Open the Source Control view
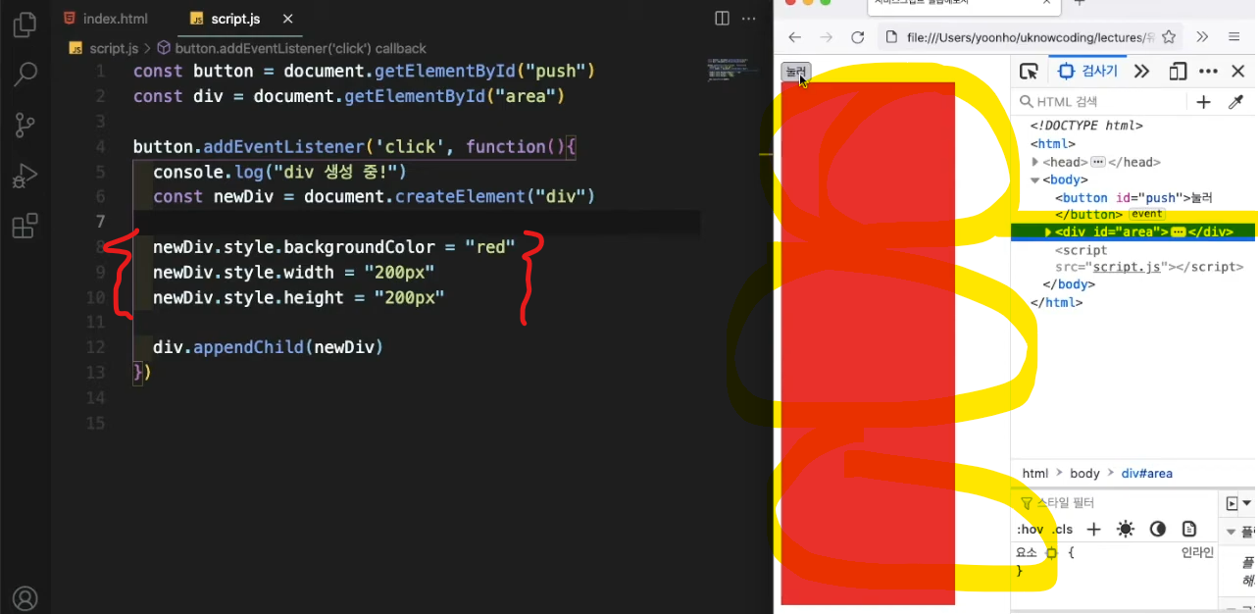 (25, 126)
